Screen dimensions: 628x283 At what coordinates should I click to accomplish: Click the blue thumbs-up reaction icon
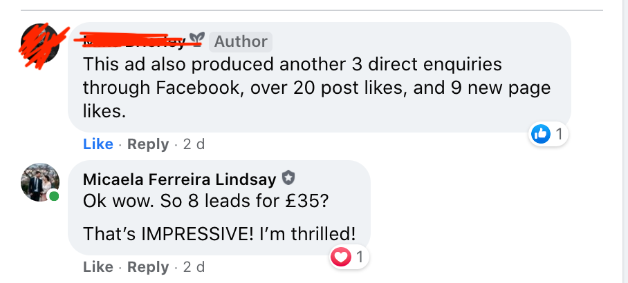click(x=541, y=134)
